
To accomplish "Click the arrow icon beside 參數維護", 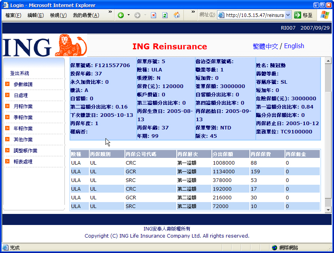I will tap(7, 84).
